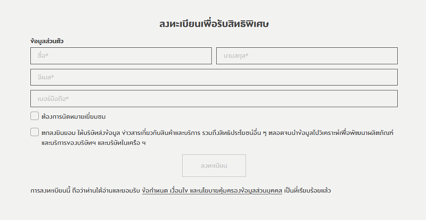Click the ต้องการนัดหมายเยี่ยมชม label text

point(77,116)
